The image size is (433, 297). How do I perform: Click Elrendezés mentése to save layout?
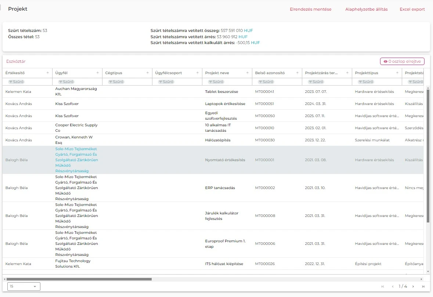pyautogui.click(x=310, y=9)
